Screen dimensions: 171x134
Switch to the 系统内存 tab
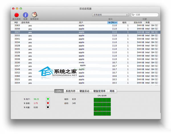click(70, 91)
